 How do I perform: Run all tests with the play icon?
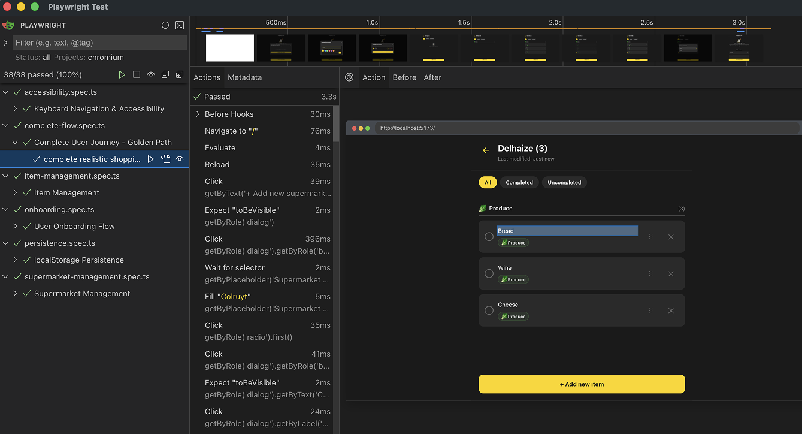pos(122,74)
